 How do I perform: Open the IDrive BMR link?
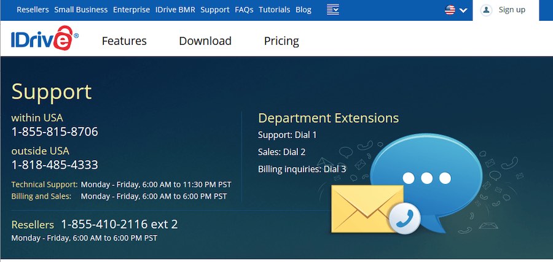(175, 10)
